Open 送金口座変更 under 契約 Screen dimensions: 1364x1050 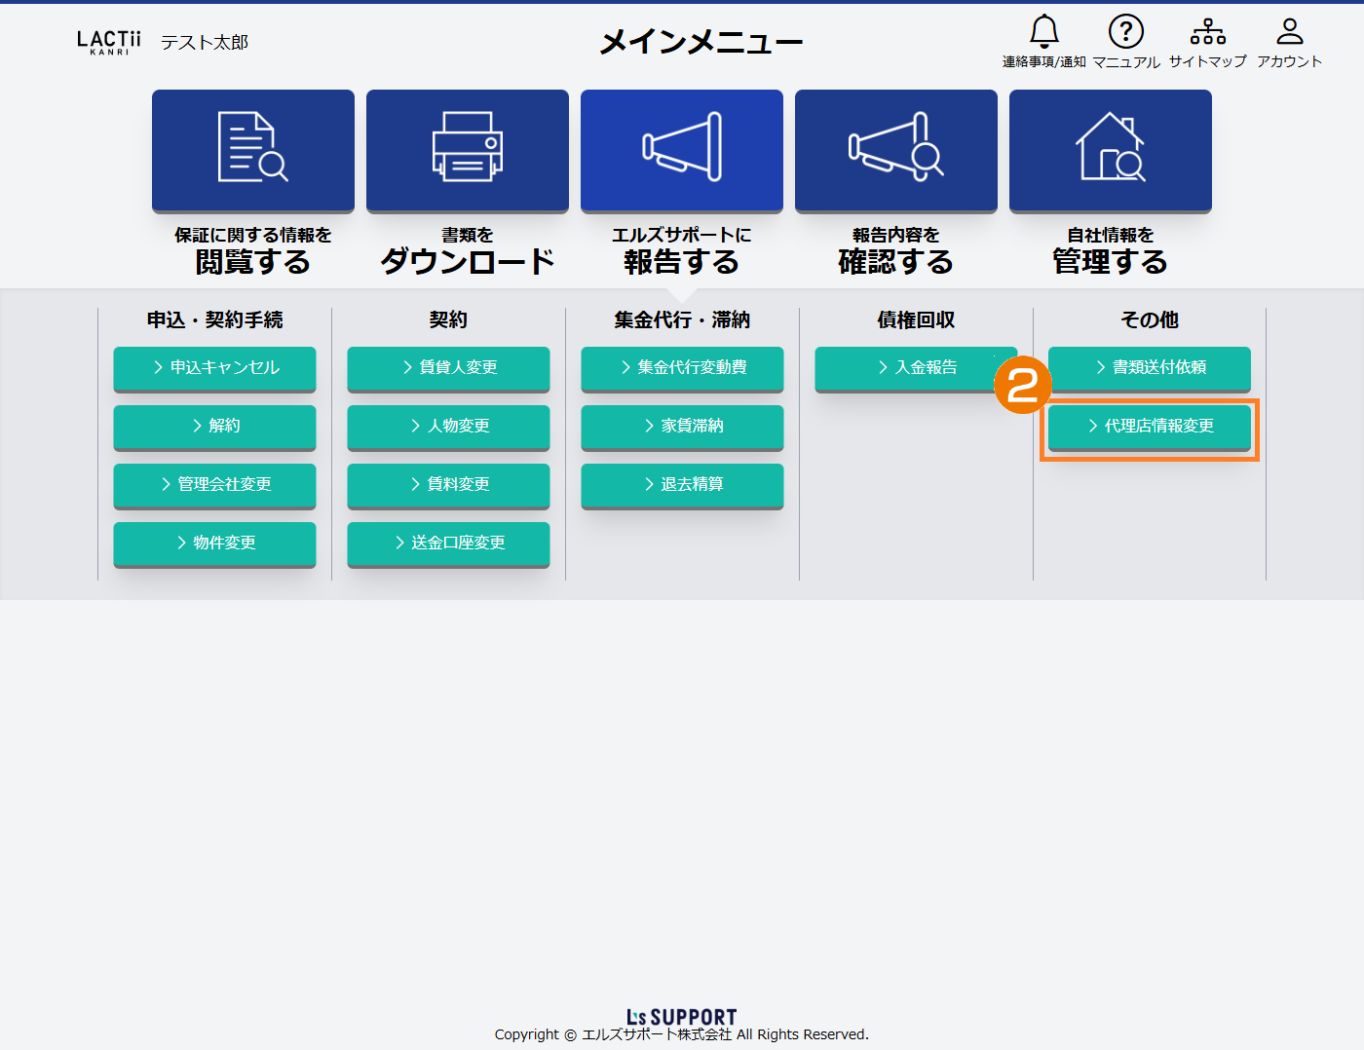[448, 544]
